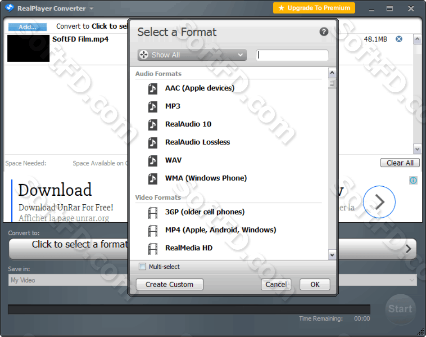The height and width of the screenshot is (337, 426).
Task: Select 3GP (older cell phones) format
Action: [x=205, y=212]
